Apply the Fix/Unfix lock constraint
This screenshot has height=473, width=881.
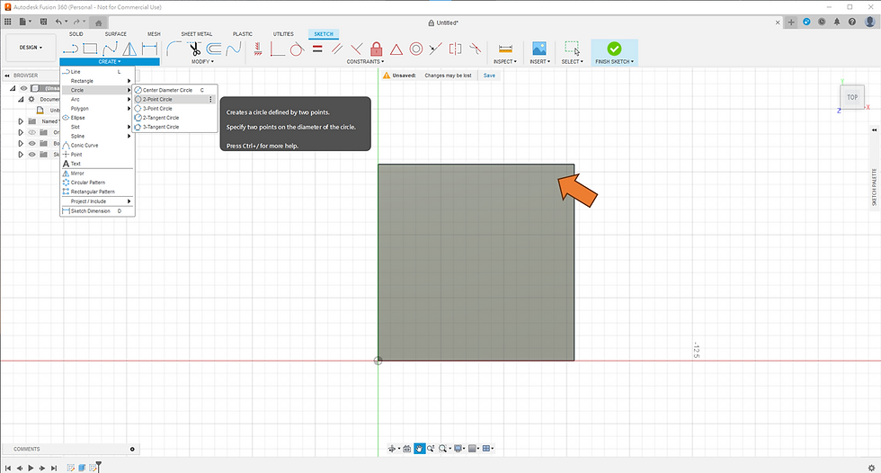(x=377, y=49)
